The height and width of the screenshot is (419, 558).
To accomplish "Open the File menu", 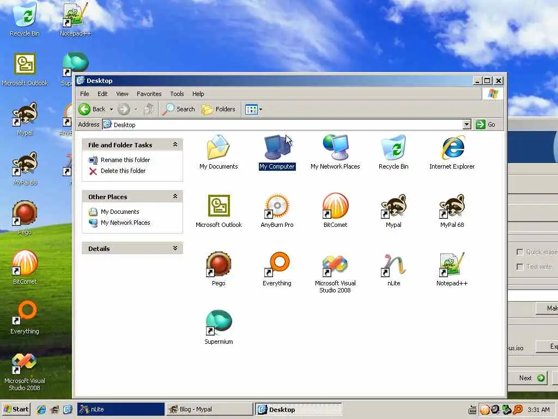I will pyautogui.click(x=84, y=94).
